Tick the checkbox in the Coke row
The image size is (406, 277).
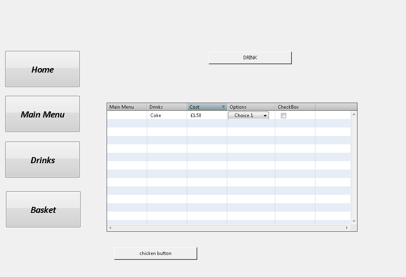click(283, 115)
